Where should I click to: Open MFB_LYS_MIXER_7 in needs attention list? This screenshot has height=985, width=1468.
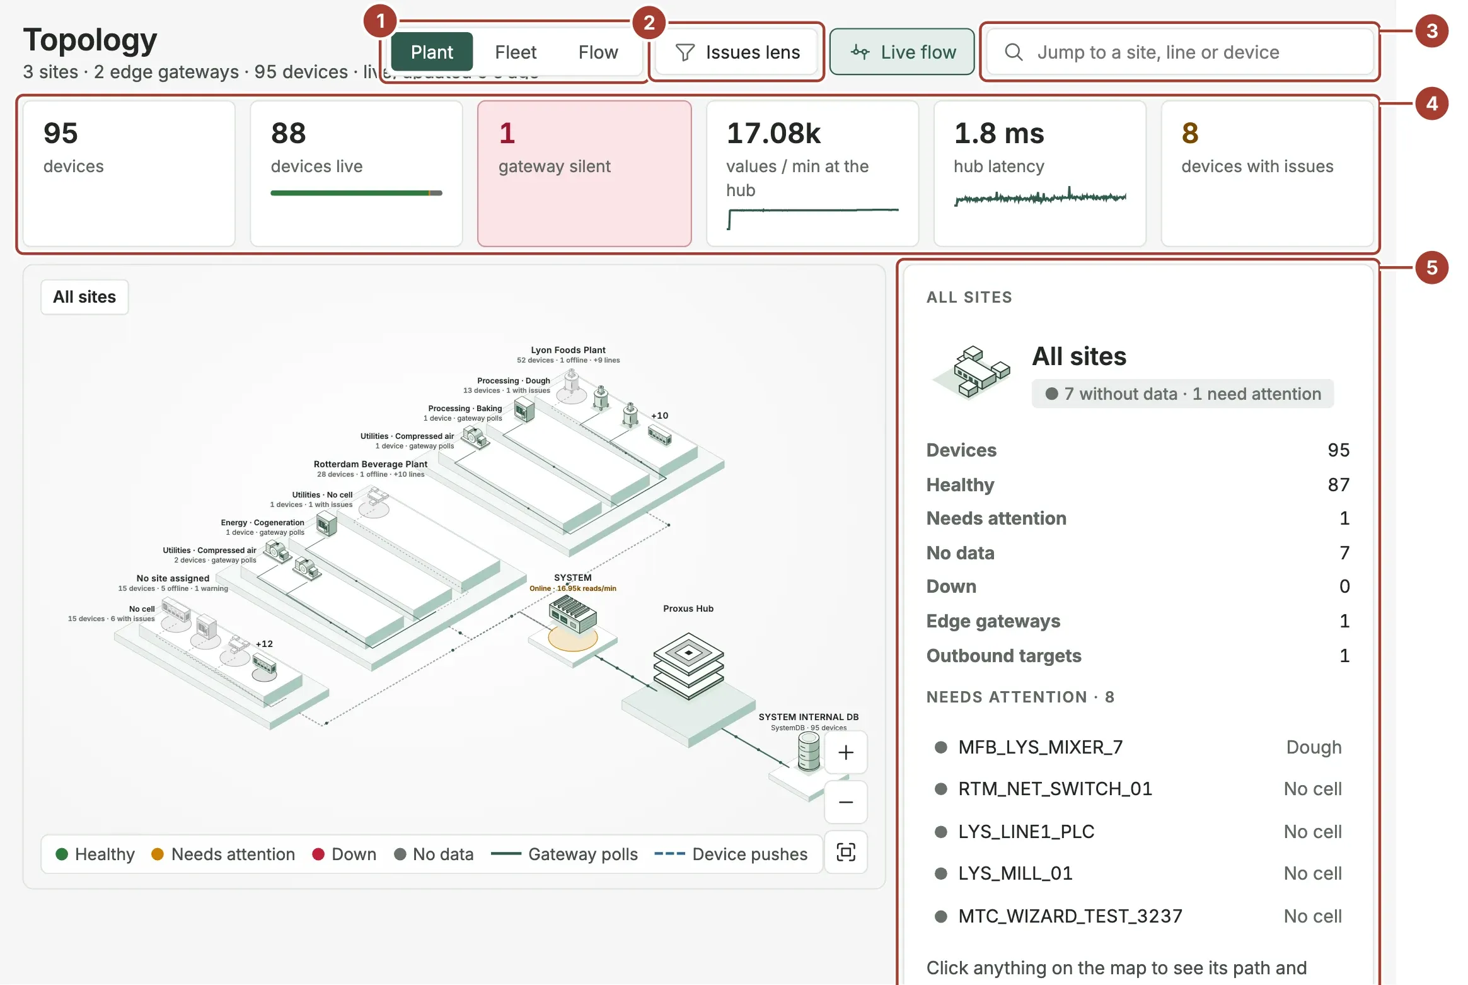(1138, 747)
